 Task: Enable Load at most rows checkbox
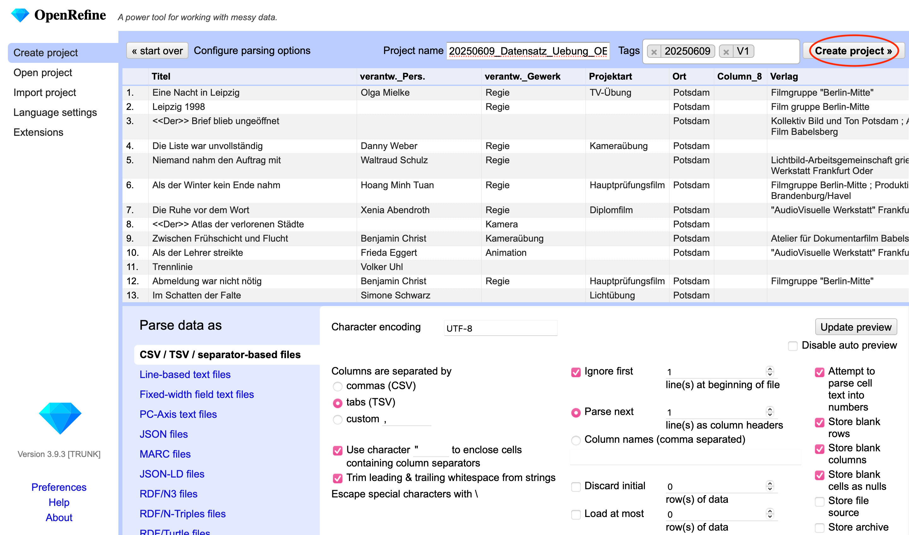tap(576, 514)
